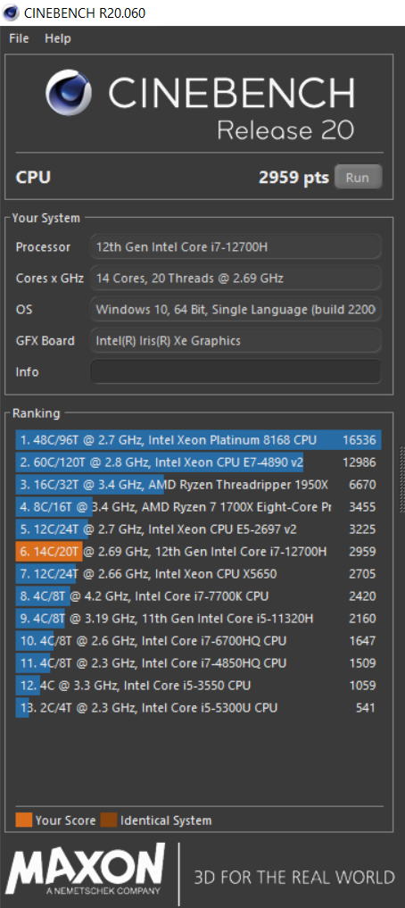405x908 pixels.
Task: Click the dotted scrollbar grip at right edge
Action: pos(402,479)
